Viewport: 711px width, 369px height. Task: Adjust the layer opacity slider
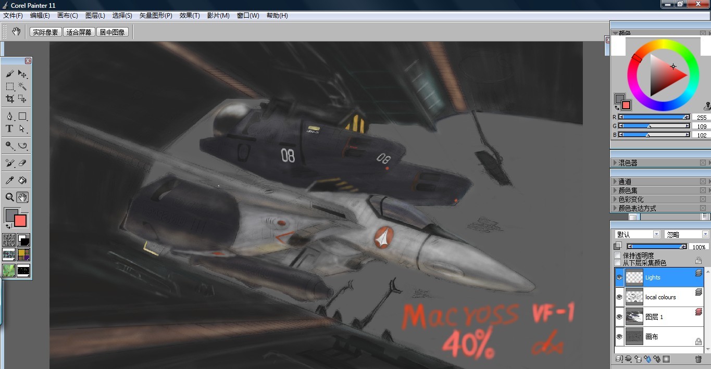coord(657,247)
